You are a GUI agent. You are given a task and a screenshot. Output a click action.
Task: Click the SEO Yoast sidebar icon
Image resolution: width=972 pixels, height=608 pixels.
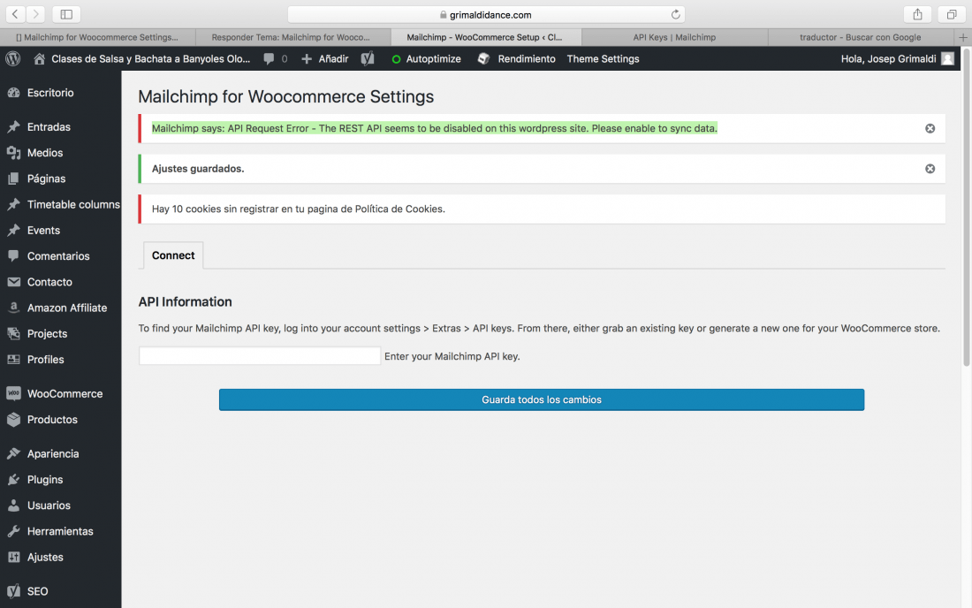[x=13, y=591]
